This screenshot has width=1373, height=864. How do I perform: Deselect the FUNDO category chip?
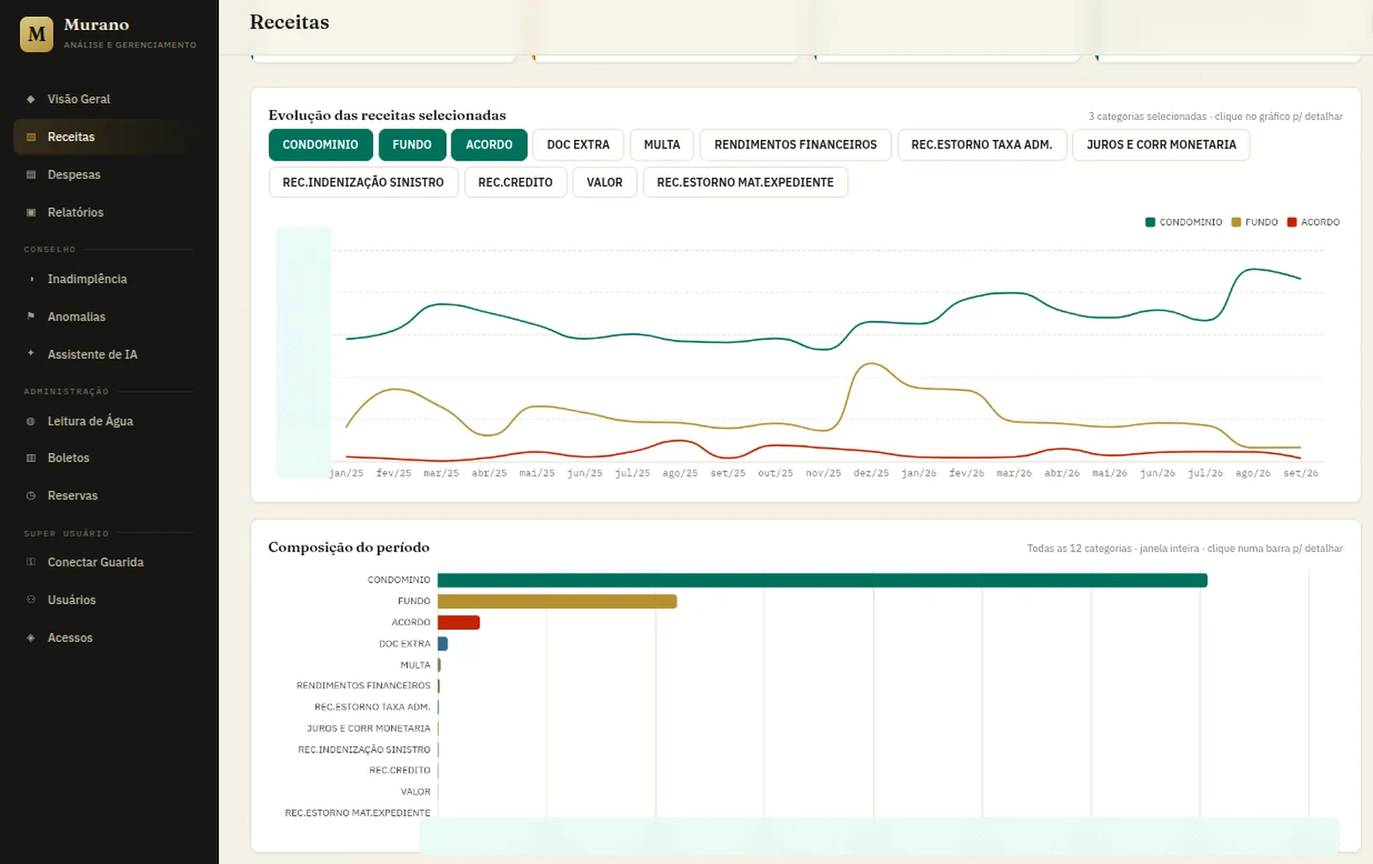412,145
